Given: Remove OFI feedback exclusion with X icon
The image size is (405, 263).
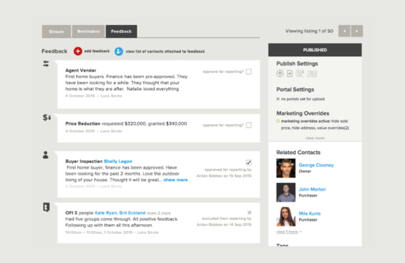Looking at the screenshot, I should pyautogui.click(x=250, y=213).
